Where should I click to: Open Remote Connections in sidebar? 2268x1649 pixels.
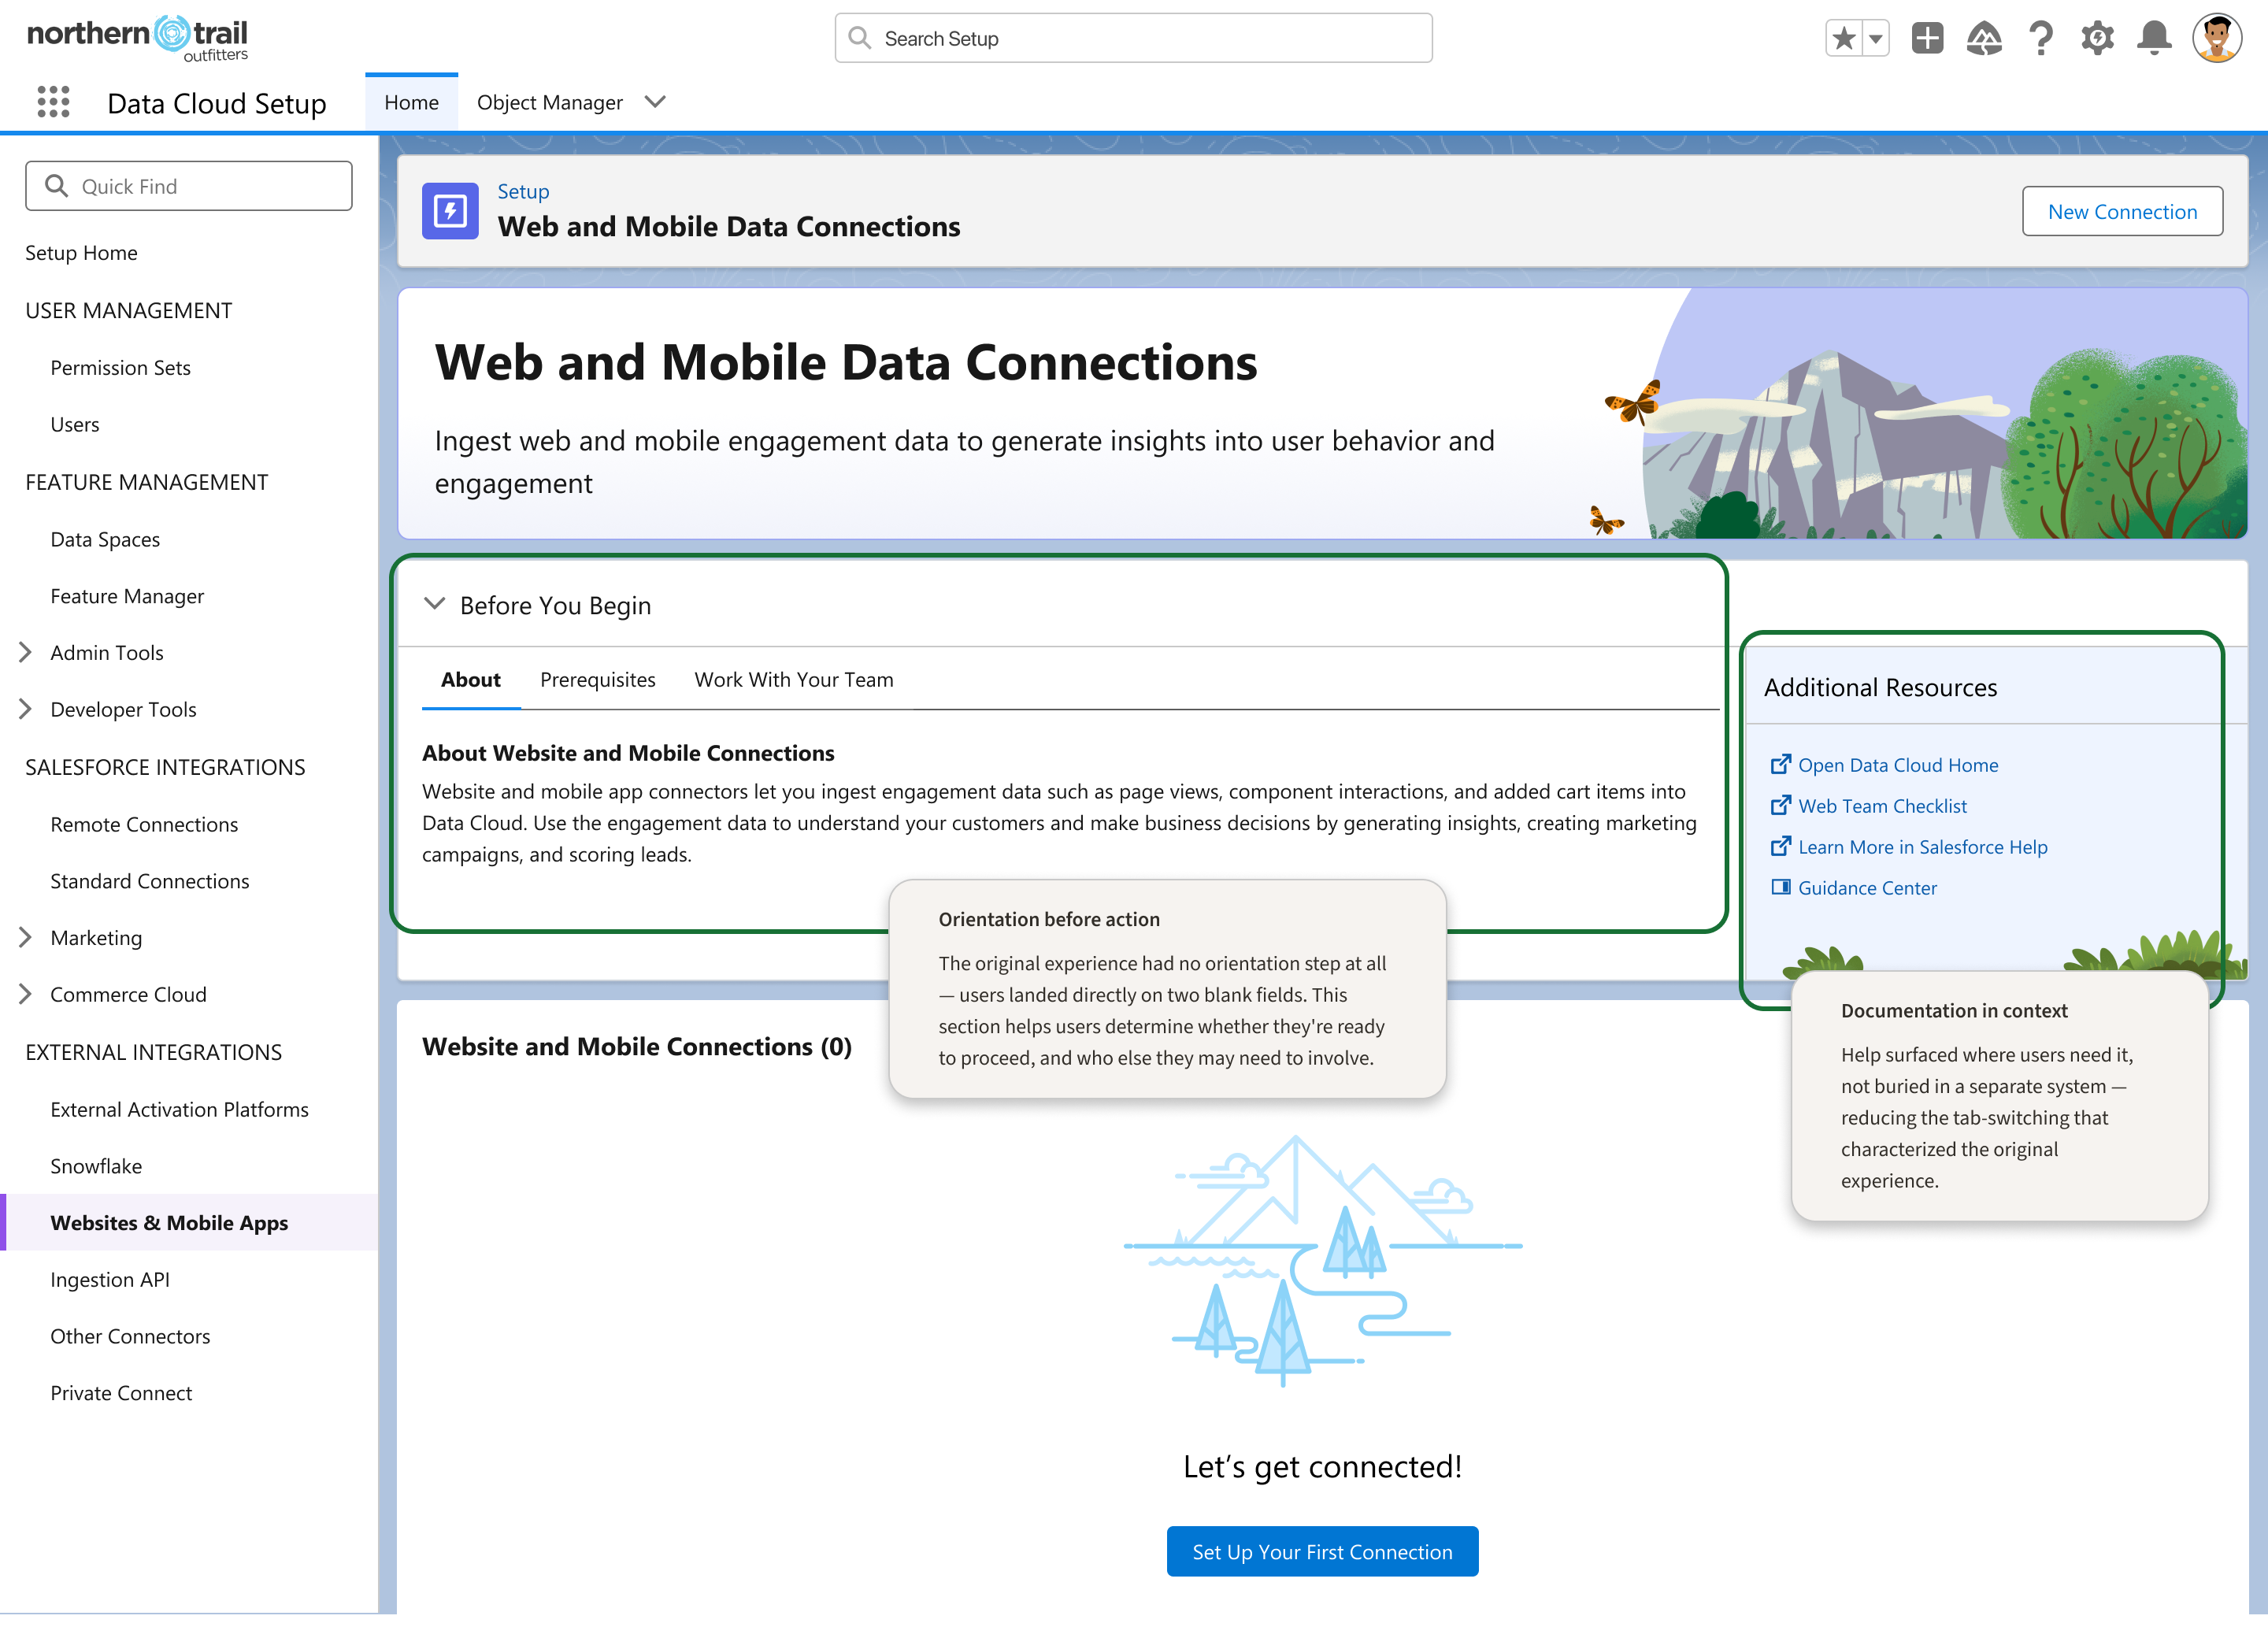click(144, 825)
